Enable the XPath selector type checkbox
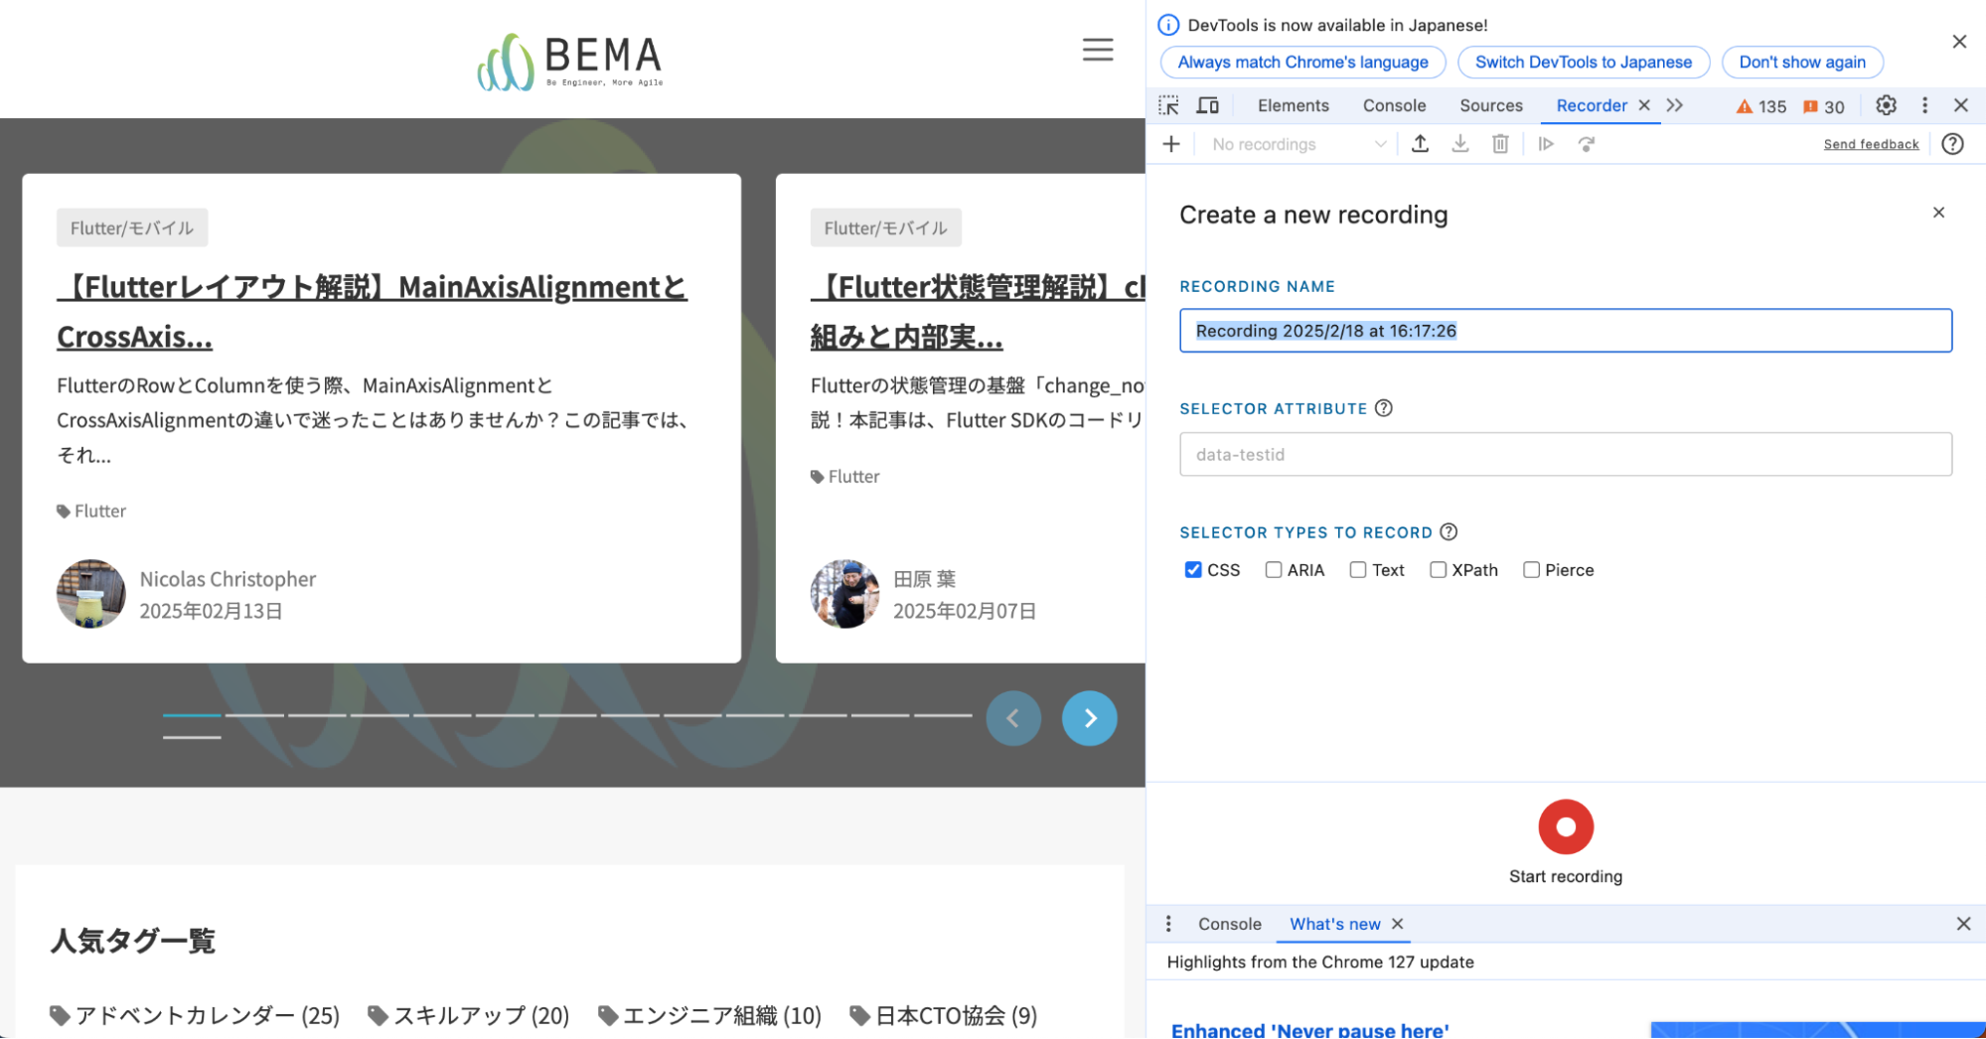This screenshot has height=1039, width=1986. click(x=1438, y=570)
